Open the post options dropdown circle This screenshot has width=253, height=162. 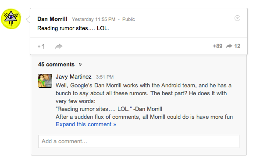[237, 18]
